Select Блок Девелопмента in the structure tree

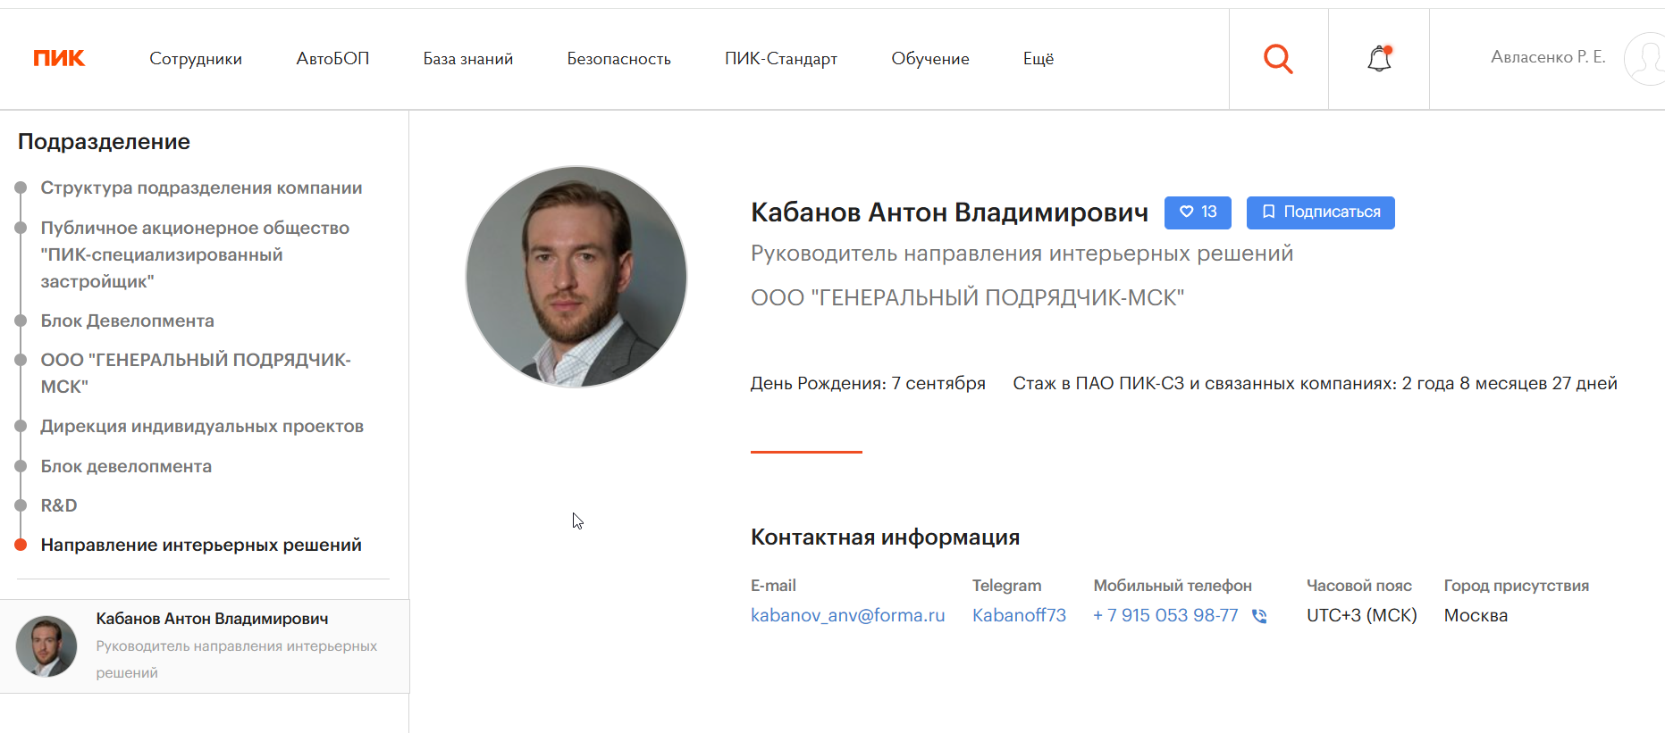click(127, 321)
